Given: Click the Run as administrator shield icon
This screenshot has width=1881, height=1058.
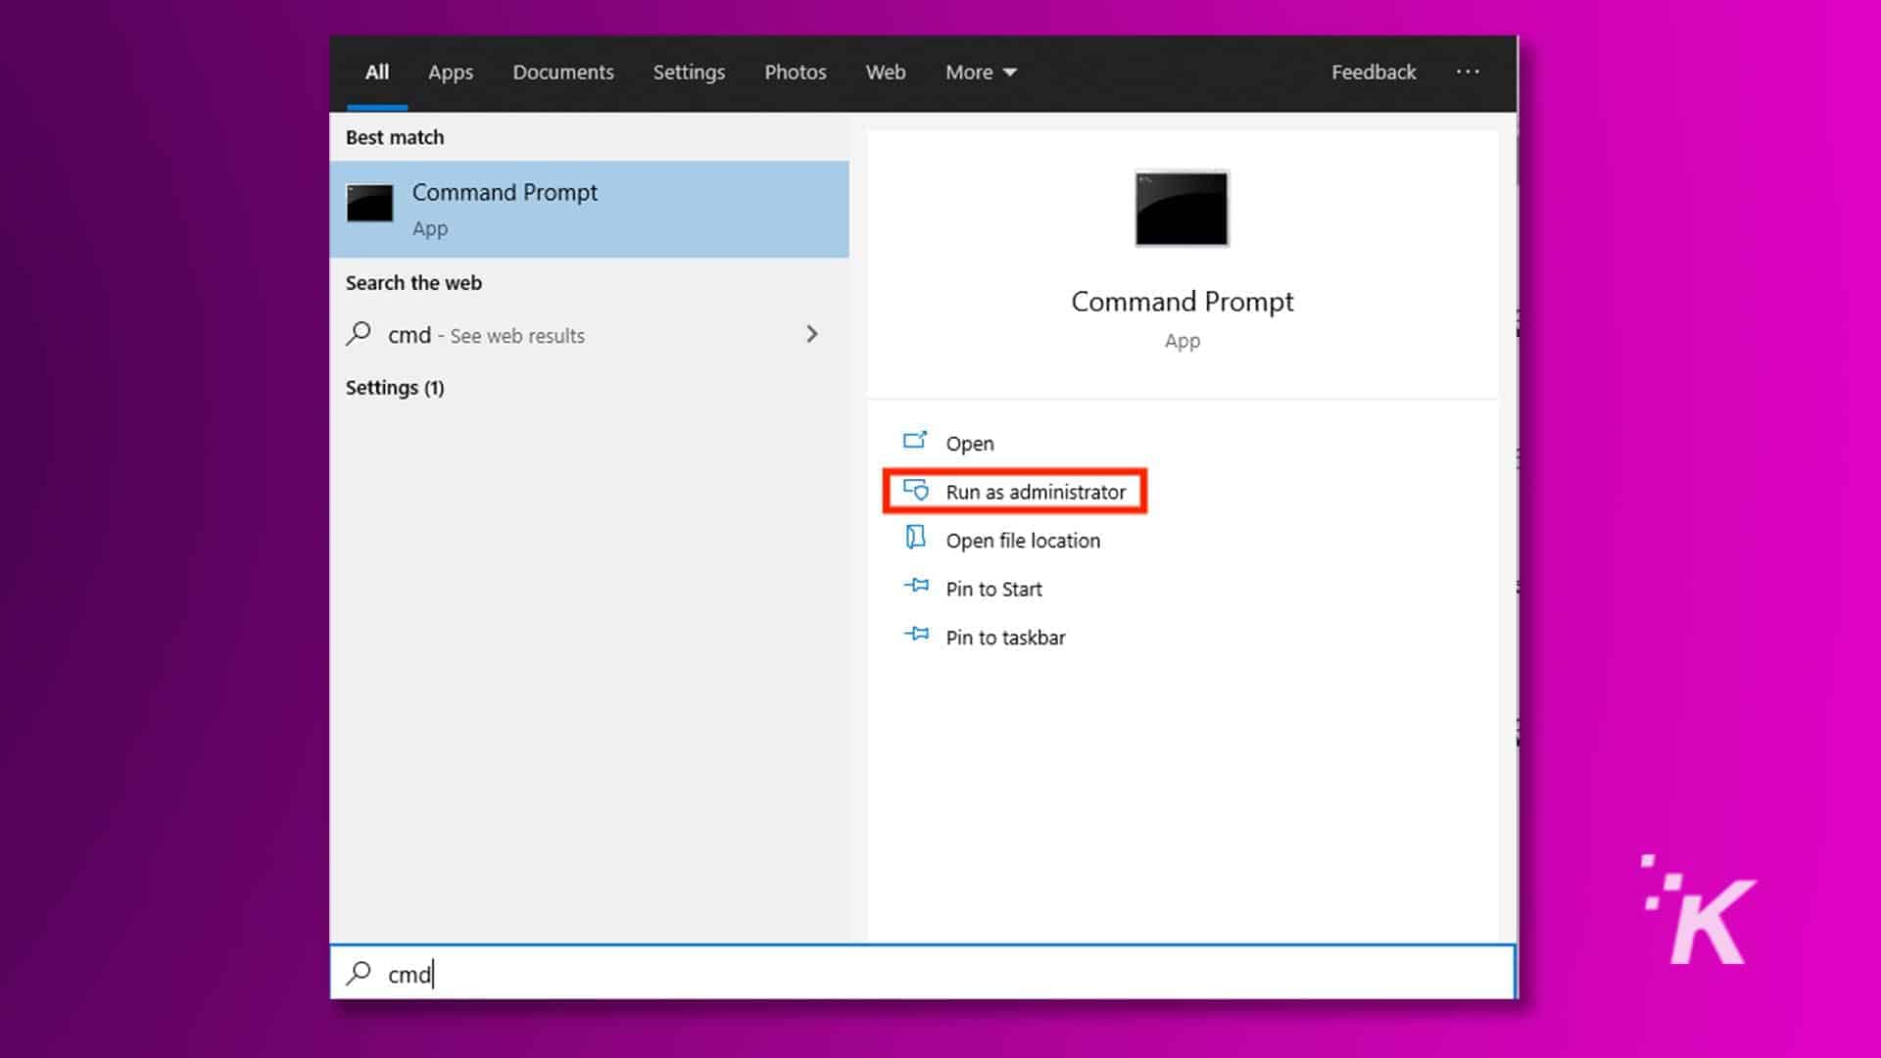Looking at the screenshot, I should click(916, 489).
